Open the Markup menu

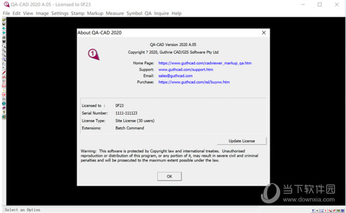click(x=95, y=13)
